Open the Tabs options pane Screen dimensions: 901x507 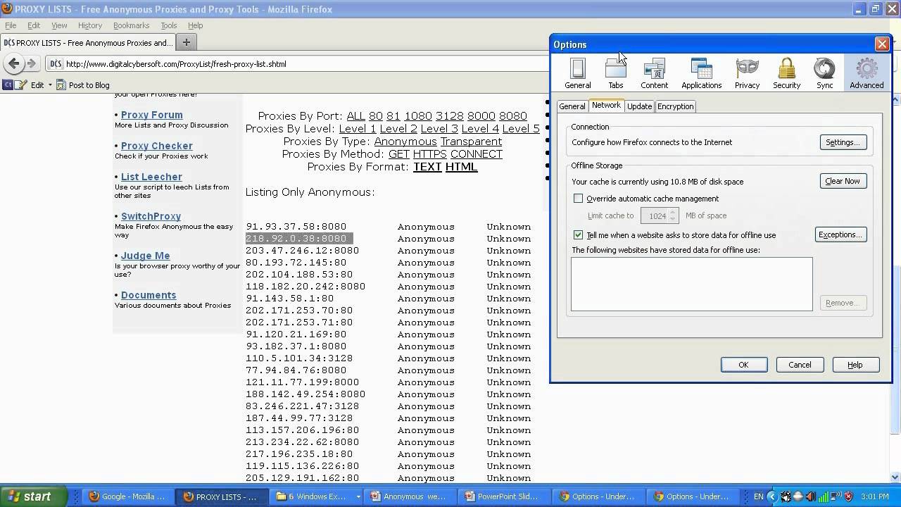click(615, 73)
